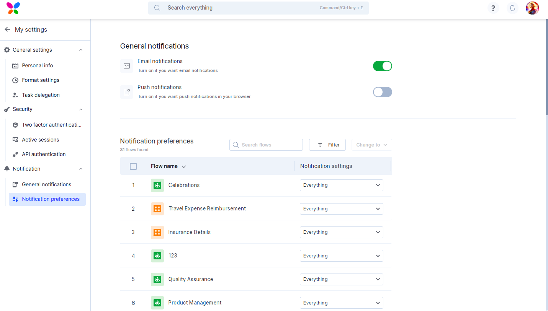Viewport: 548px width, 311px height.
Task: Click the back arrow beside My settings
Action: [x=7, y=29]
